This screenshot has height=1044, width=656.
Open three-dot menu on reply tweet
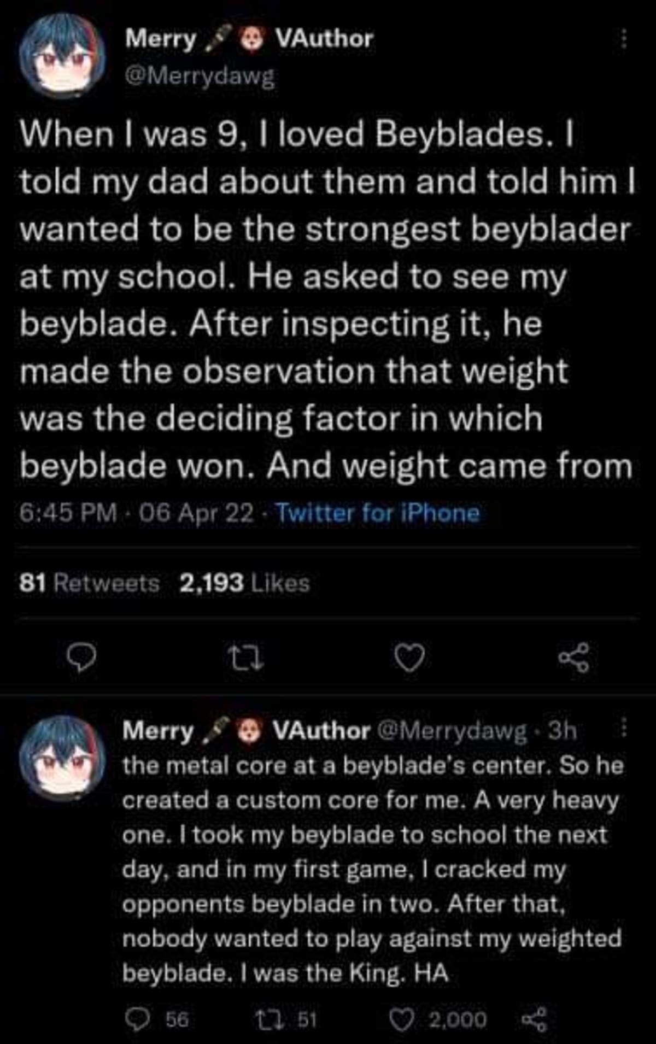623,729
